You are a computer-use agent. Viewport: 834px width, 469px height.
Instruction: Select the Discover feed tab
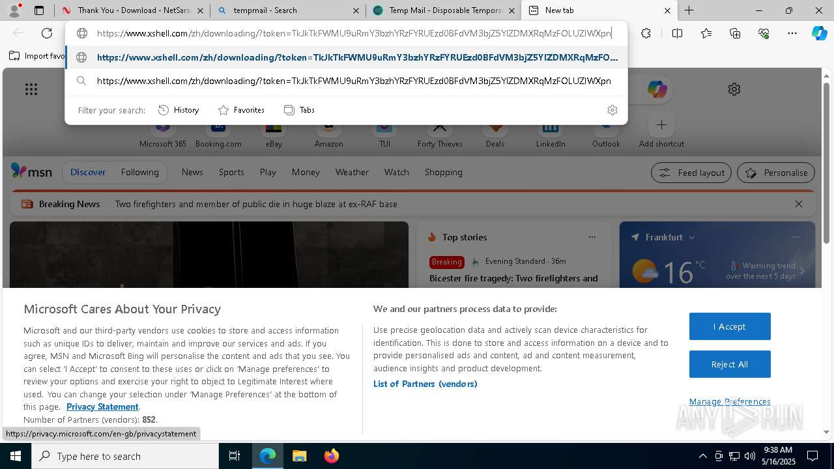coord(88,172)
